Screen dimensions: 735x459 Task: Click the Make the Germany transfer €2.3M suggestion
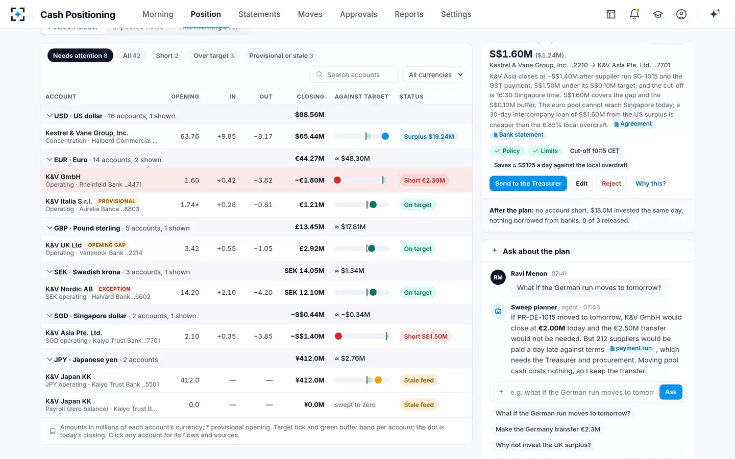[548, 429]
